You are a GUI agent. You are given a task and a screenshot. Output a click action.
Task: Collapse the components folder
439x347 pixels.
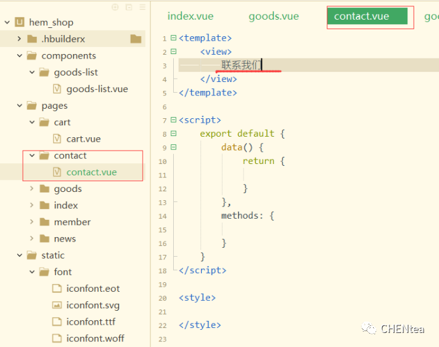click(x=20, y=55)
